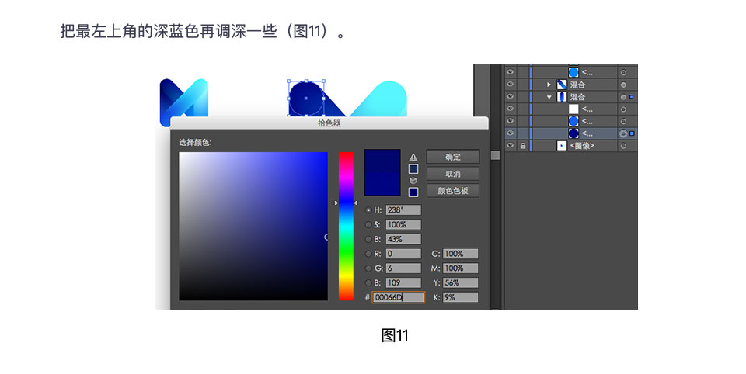Select the H hue radio button
746x374 pixels.
click(368, 210)
